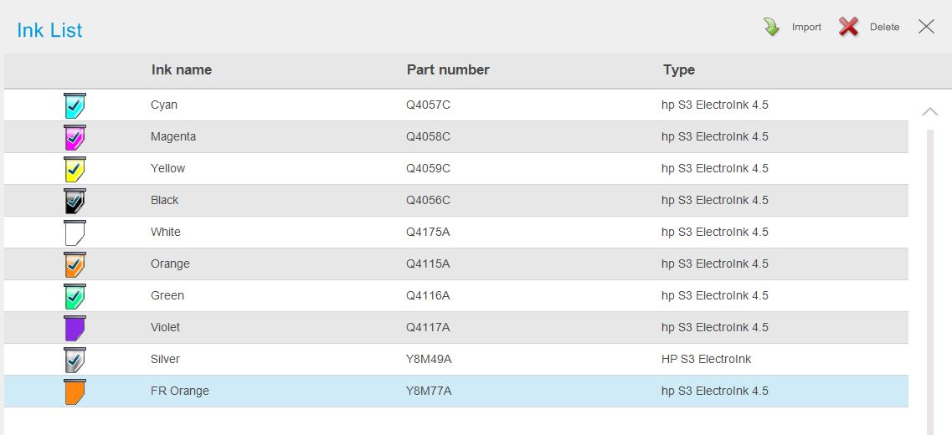The height and width of the screenshot is (435, 952).
Task: Click part number Y8M49A
Action: point(429,359)
